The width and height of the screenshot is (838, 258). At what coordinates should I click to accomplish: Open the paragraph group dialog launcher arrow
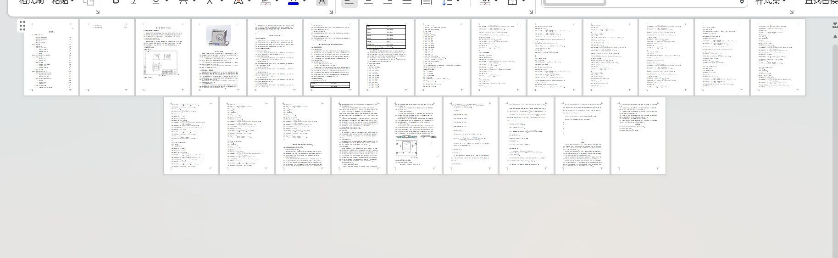click(531, 12)
